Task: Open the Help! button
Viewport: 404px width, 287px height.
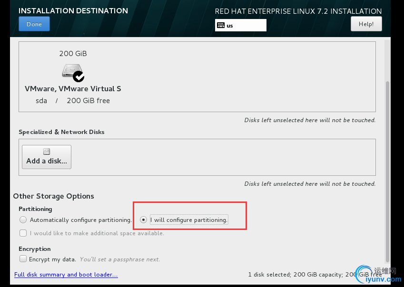Action: (x=366, y=24)
